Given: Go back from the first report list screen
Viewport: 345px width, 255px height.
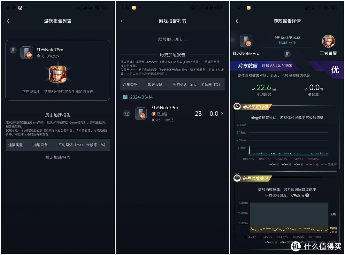Looking at the screenshot, I should pyautogui.click(x=8, y=21).
